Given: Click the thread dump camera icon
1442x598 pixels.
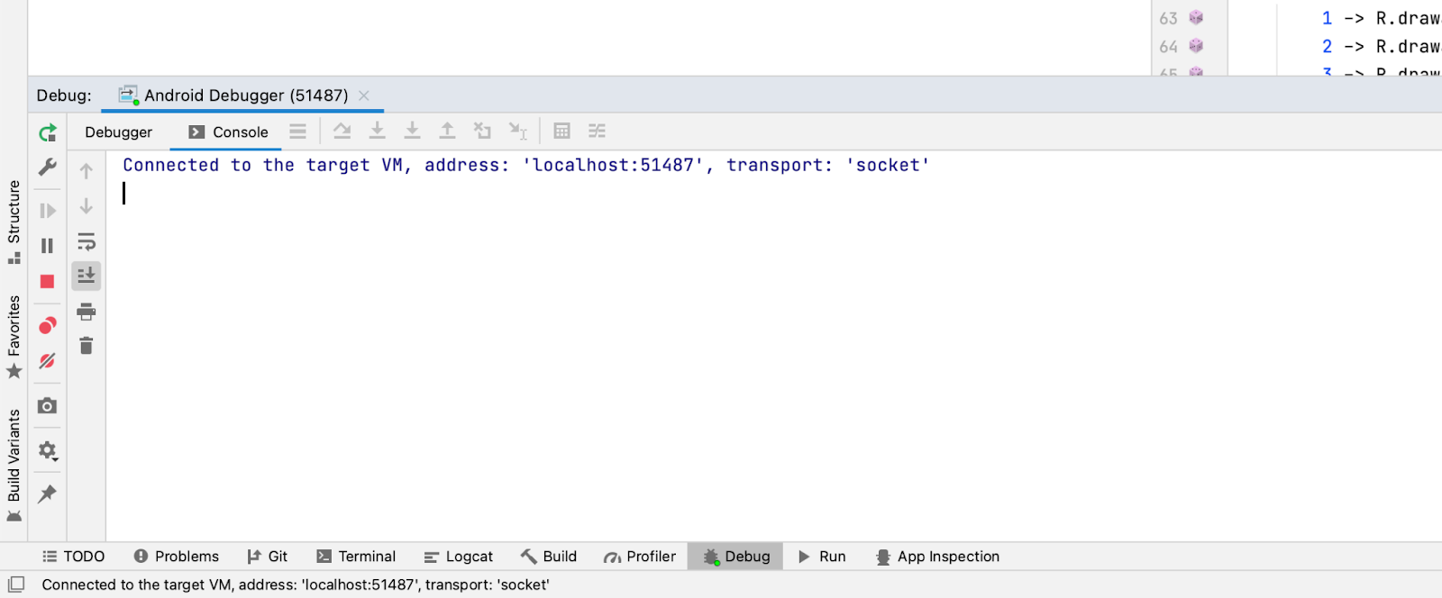Looking at the screenshot, I should (x=48, y=406).
